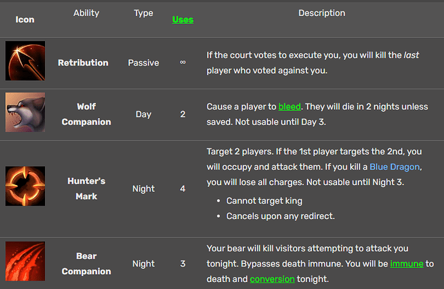The image size is (444, 289).
Task: Click the Hunter's Mark crosshair icon
Action: coord(25,186)
